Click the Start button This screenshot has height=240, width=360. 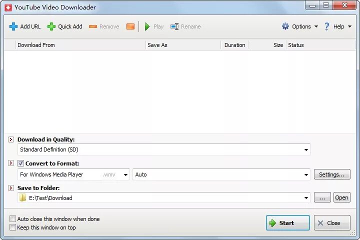288,223
